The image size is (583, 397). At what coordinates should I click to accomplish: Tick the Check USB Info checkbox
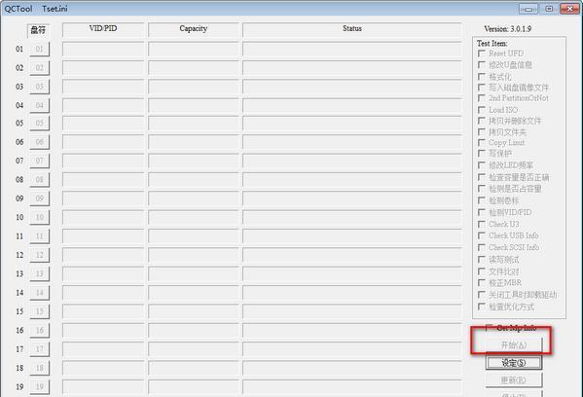[482, 235]
